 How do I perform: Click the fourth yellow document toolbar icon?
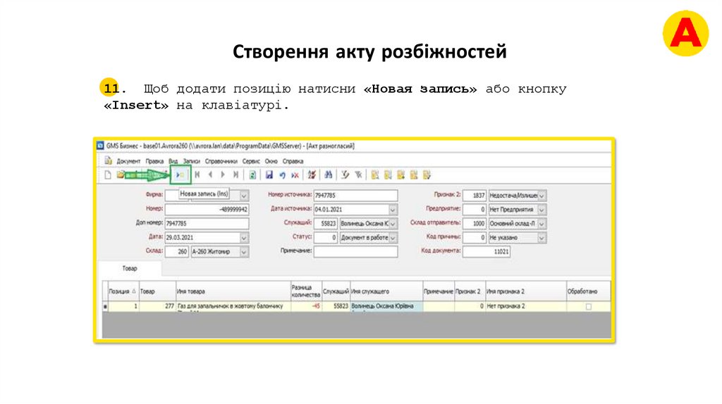[x=413, y=175]
